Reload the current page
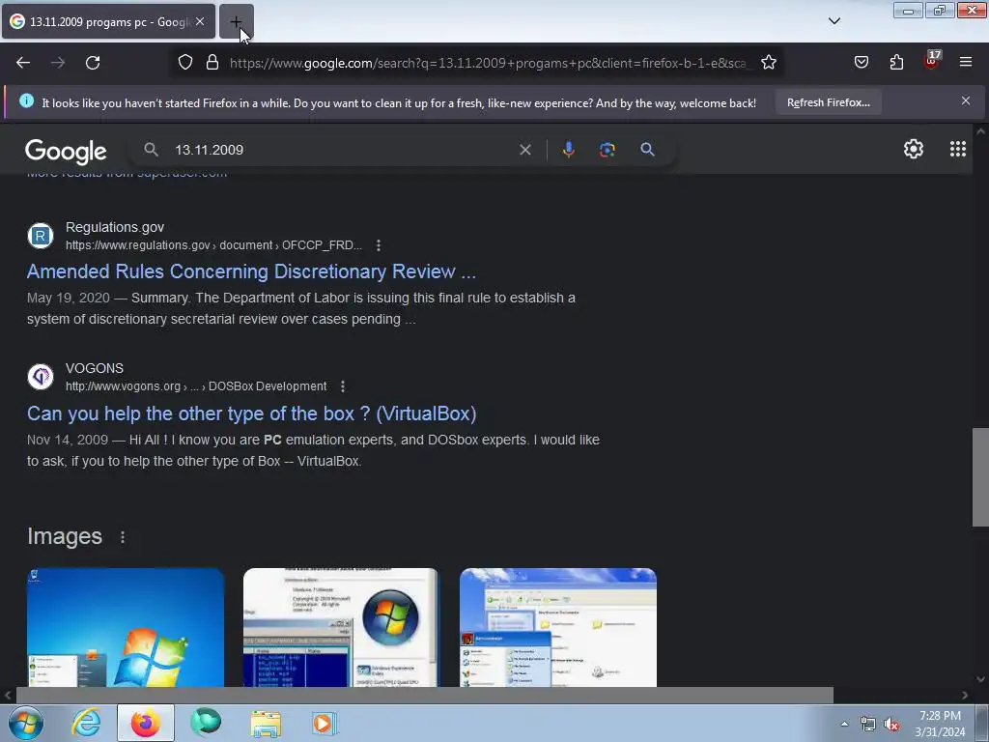Image resolution: width=989 pixels, height=742 pixels. coord(93,63)
